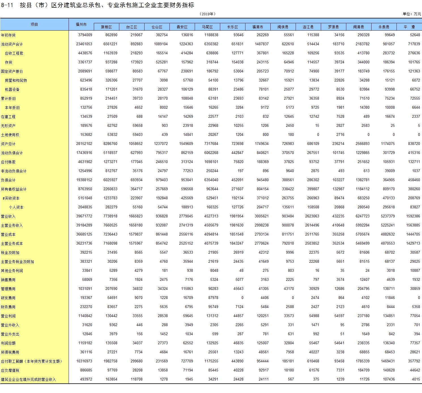Click the 马尾区 column header
Screen dimensions: 422x393
[207, 27]
